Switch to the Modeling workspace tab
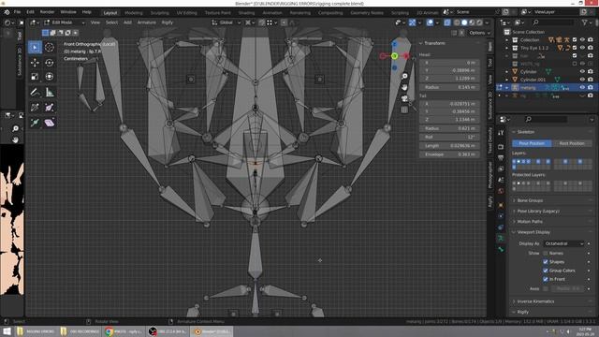 click(133, 12)
